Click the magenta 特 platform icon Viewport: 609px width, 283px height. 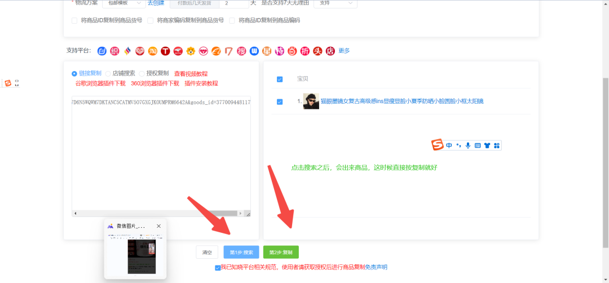(x=280, y=51)
